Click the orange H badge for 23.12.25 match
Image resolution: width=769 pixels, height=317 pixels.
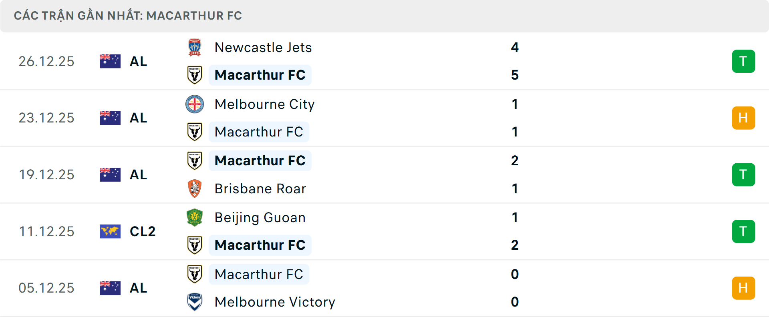[x=743, y=118]
